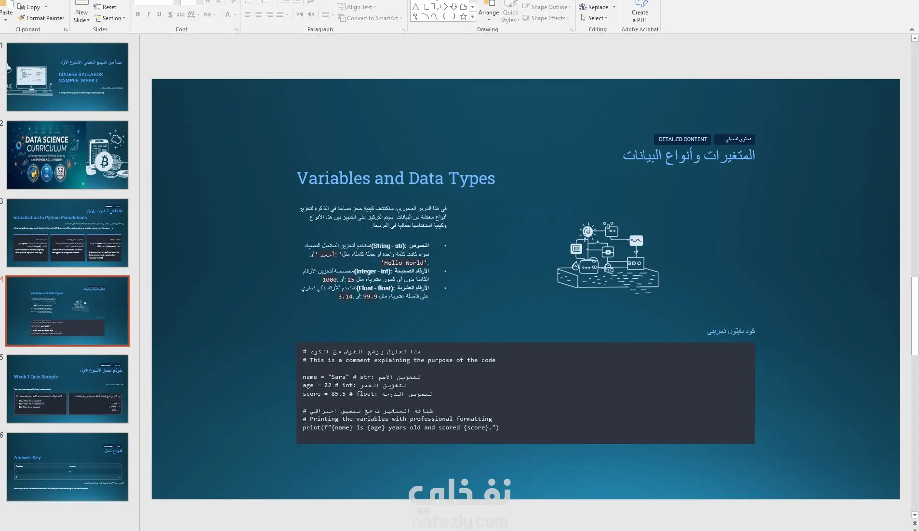The height and width of the screenshot is (531, 919).
Task: Toggle Text Shadow formatting
Action: click(170, 14)
